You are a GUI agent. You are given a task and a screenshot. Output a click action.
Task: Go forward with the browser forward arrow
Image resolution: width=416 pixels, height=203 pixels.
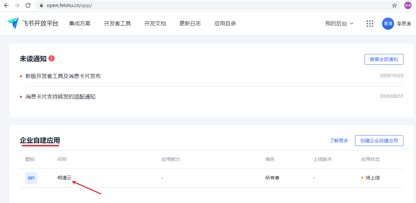(17, 5)
